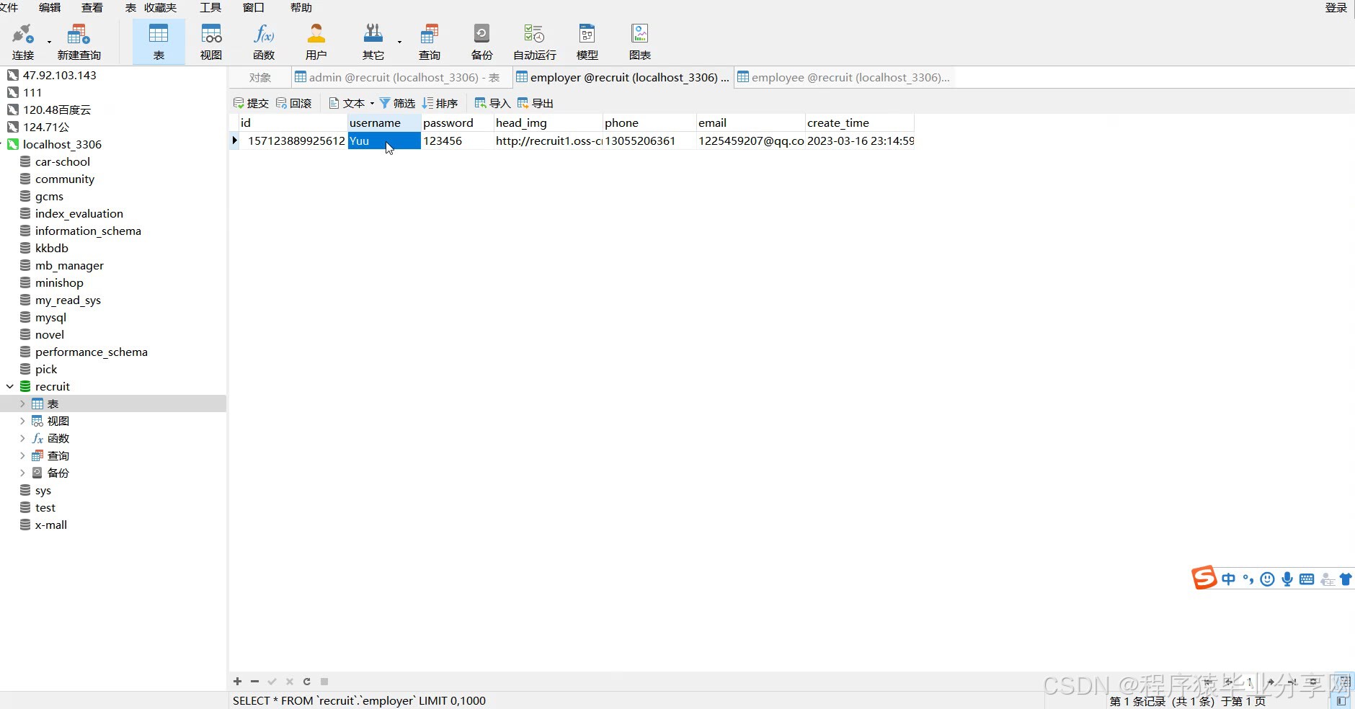Click 提交 commit transaction button
Image resolution: width=1355 pixels, height=709 pixels.
[x=251, y=103]
